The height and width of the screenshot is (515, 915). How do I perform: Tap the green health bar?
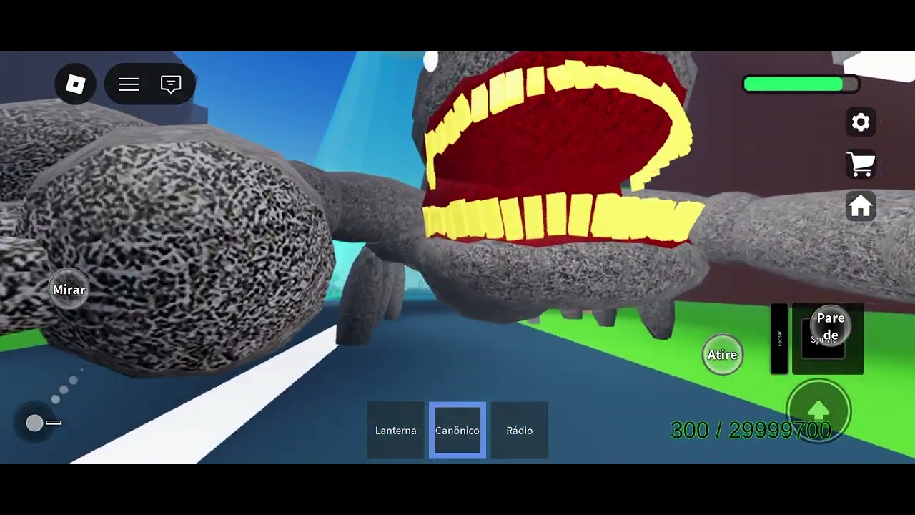pos(801,84)
